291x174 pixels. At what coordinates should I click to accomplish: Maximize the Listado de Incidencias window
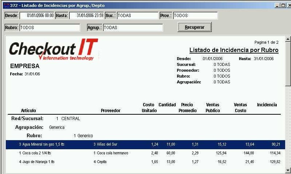[282, 5]
